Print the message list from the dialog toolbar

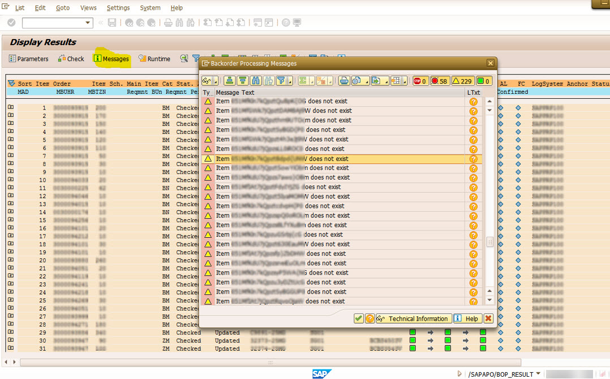[344, 81]
